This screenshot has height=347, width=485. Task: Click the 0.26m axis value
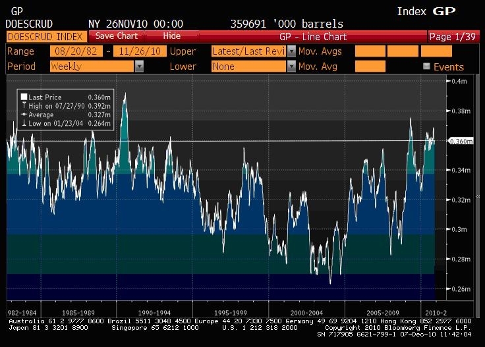pos(461,289)
